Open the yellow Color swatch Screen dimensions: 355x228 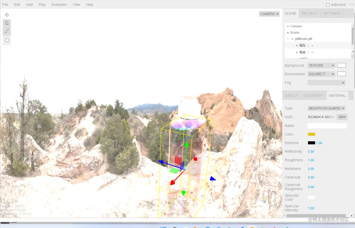pos(311,134)
